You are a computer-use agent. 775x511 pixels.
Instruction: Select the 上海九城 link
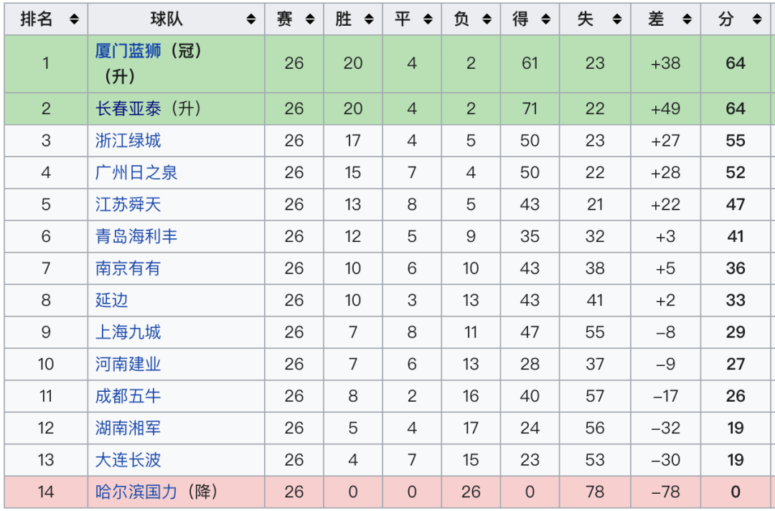point(128,332)
